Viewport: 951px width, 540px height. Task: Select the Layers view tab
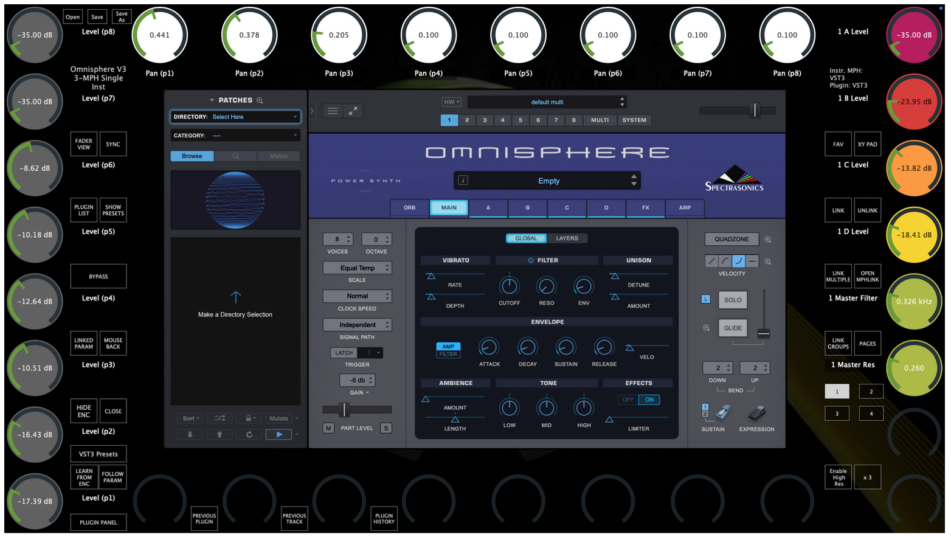[567, 238]
